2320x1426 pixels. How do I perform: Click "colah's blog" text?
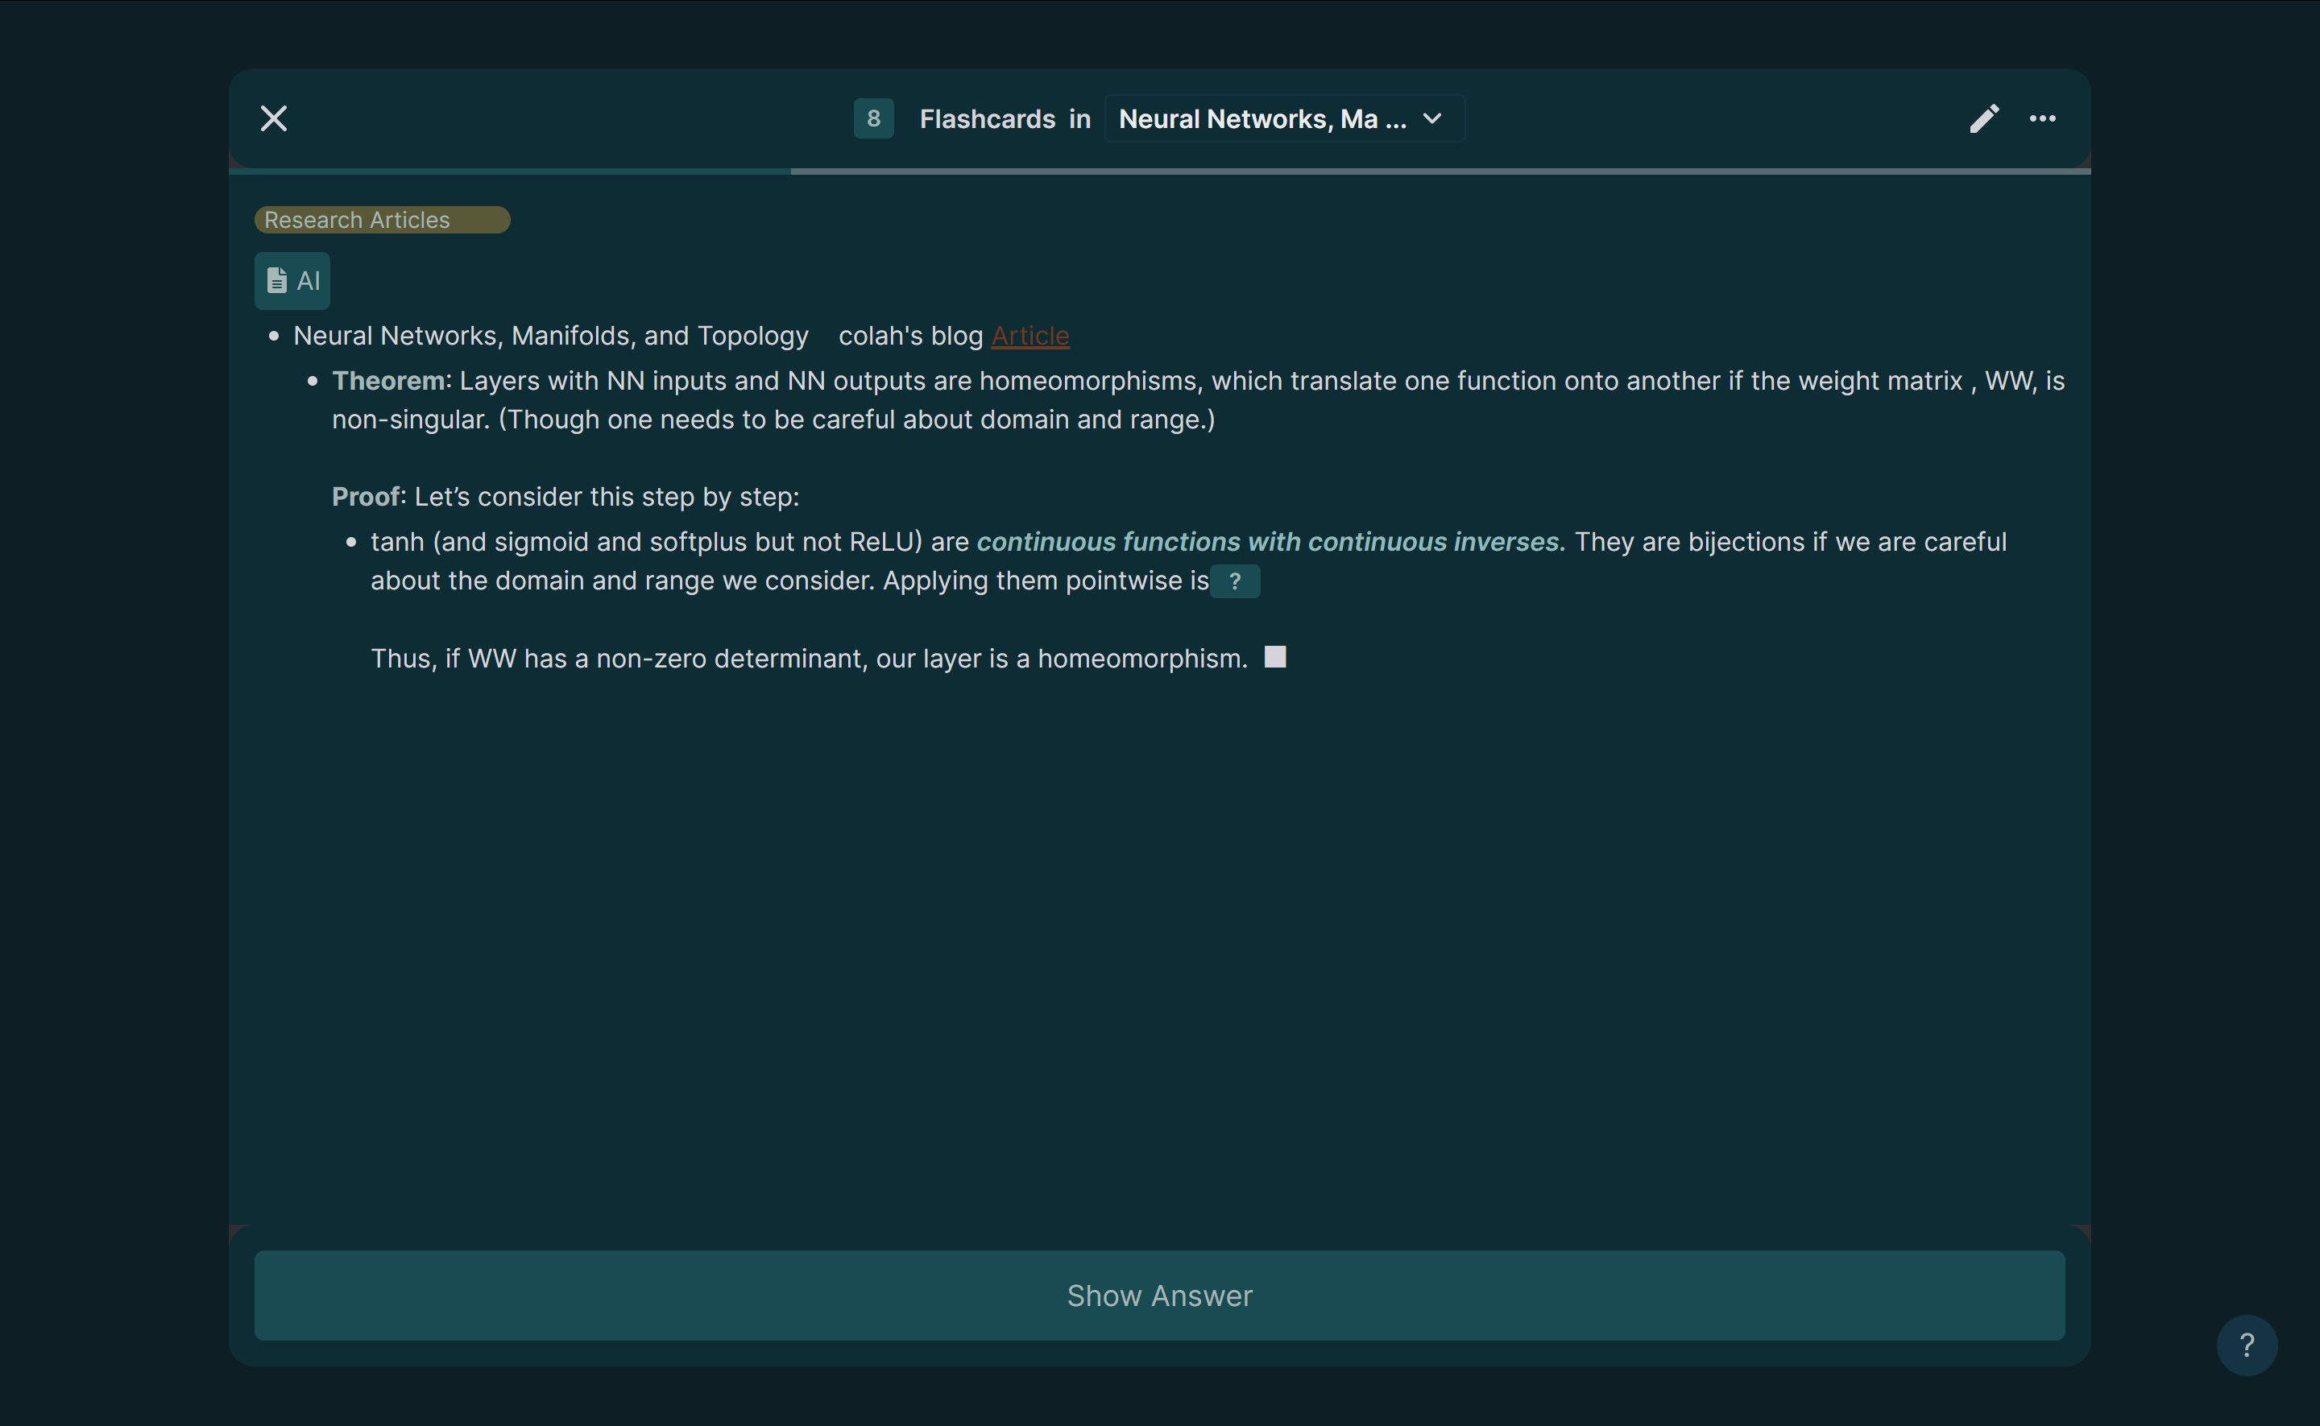tap(910, 336)
